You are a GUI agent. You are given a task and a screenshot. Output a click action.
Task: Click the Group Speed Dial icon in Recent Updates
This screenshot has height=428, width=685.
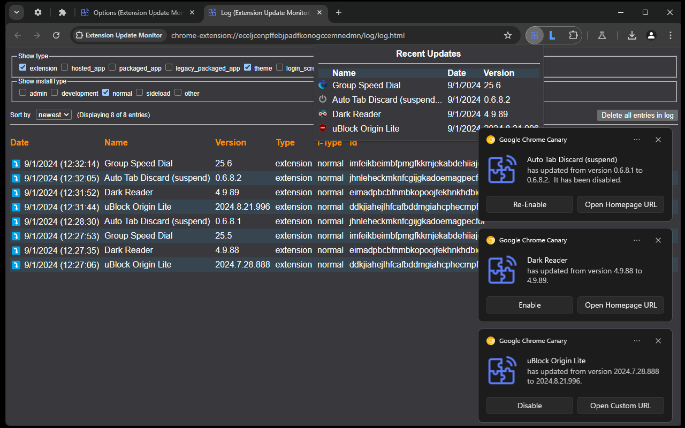323,85
